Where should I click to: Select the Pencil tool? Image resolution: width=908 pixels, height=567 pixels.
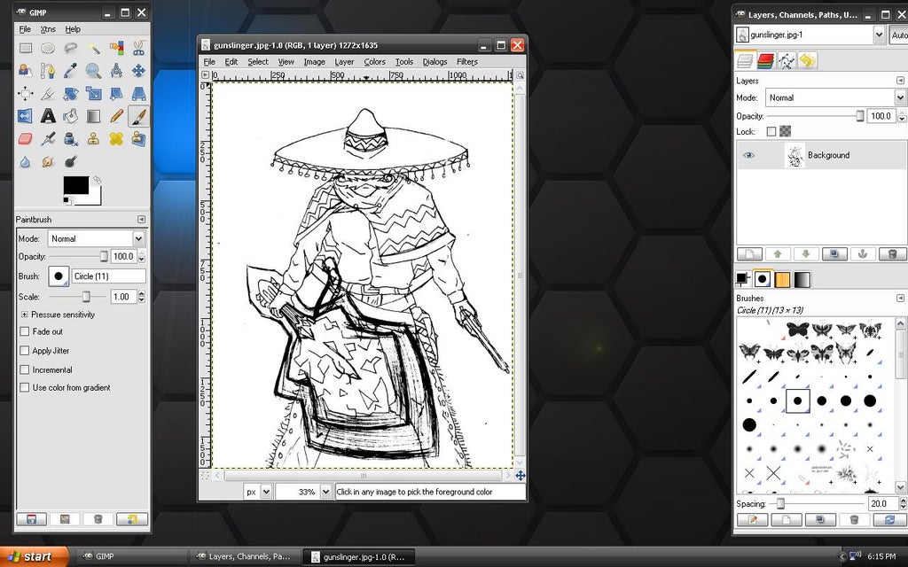116,116
